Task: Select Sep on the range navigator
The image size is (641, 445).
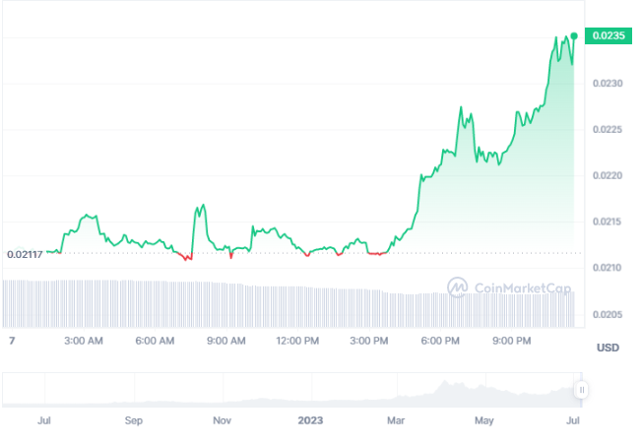Action: pyautogui.click(x=134, y=420)
